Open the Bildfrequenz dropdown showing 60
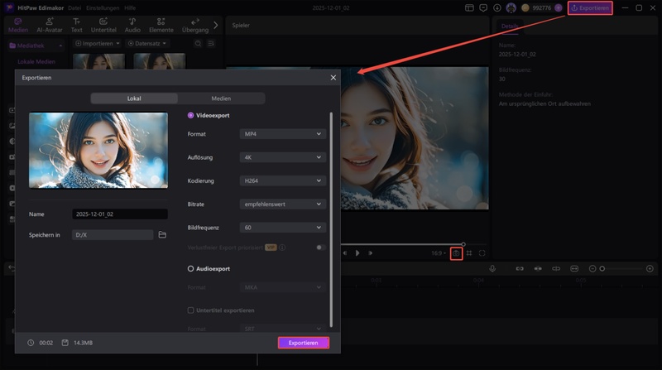Viewport: 662px width, 370px height. point(282,227)
